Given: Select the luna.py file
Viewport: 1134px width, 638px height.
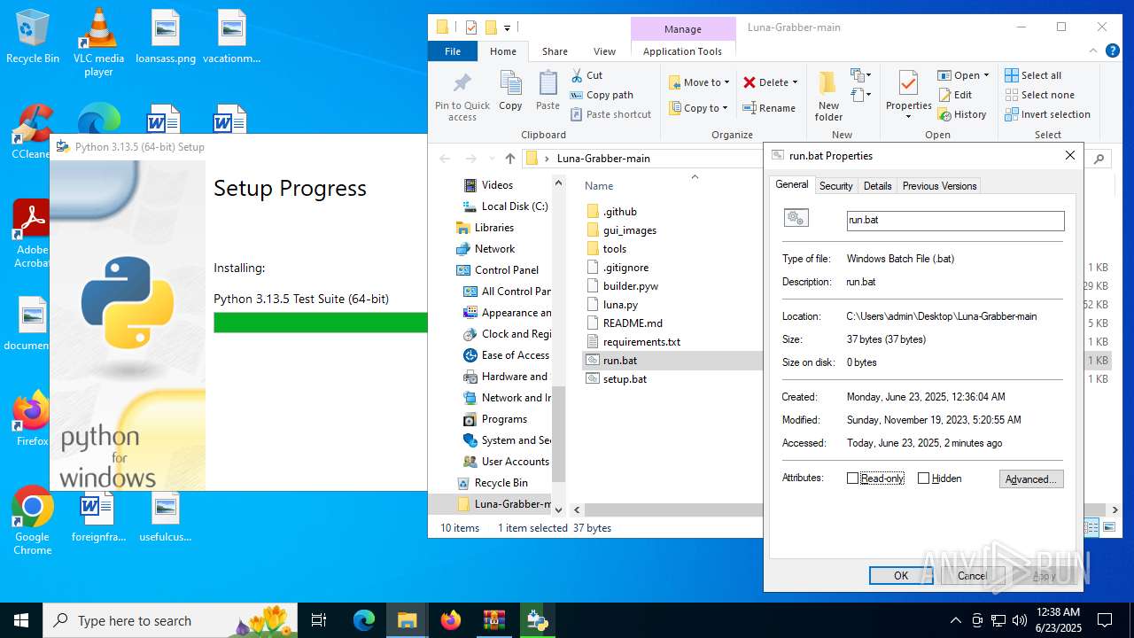Looking at the screenshot, I should [620, 305].
